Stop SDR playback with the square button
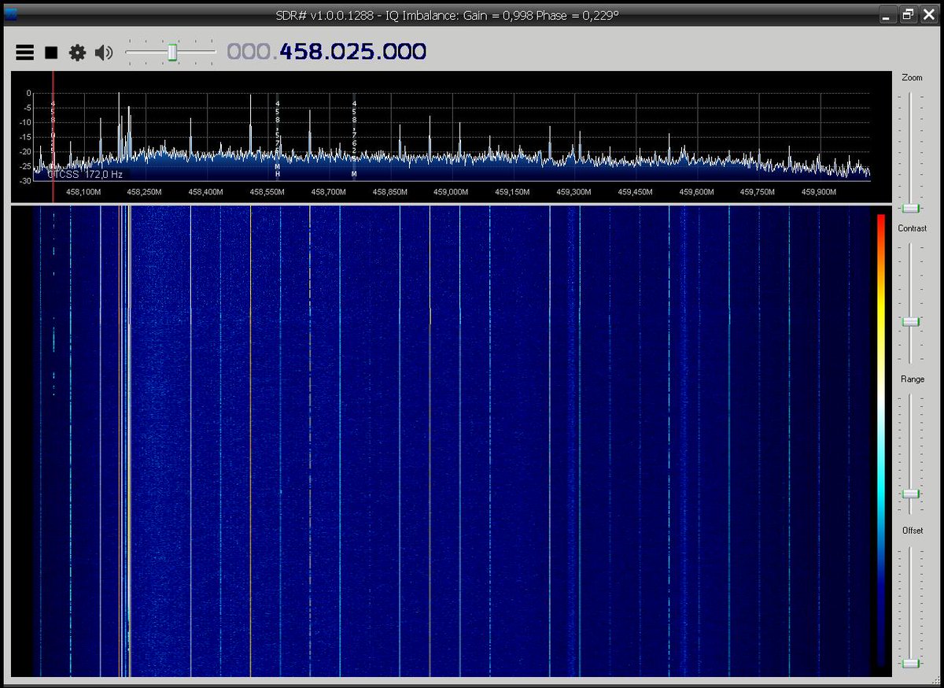This screenshot has width=944, height=688. click(x=50, y=52)
